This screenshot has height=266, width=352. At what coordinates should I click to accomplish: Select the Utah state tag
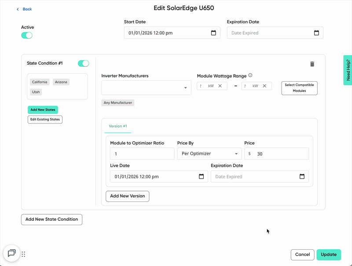(36, 92)
